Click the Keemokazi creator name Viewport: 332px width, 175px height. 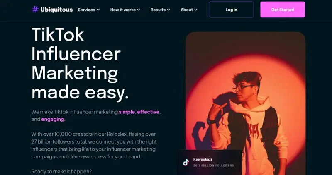[x=203, y=160]
